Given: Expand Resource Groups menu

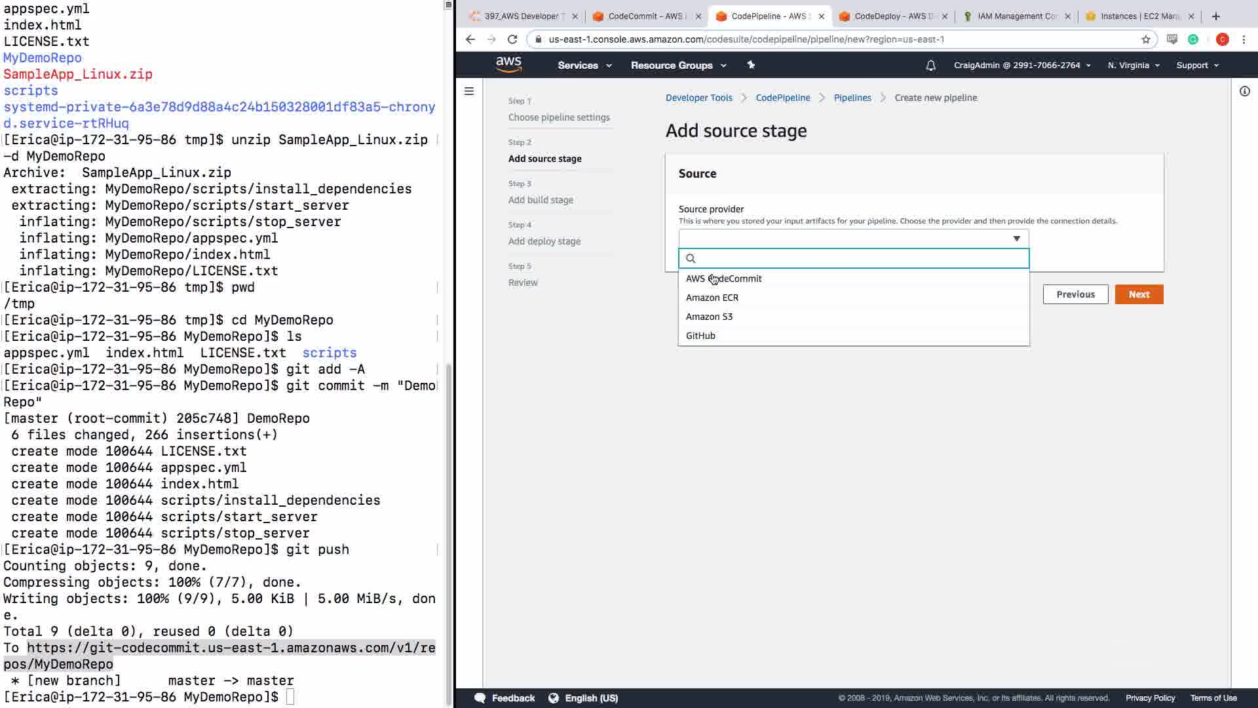Looking at the screenshot, I should coord(678,66).
